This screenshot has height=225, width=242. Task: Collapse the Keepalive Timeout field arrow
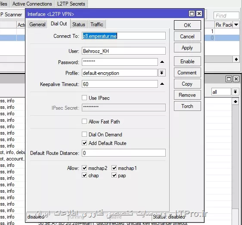(162, 84)
